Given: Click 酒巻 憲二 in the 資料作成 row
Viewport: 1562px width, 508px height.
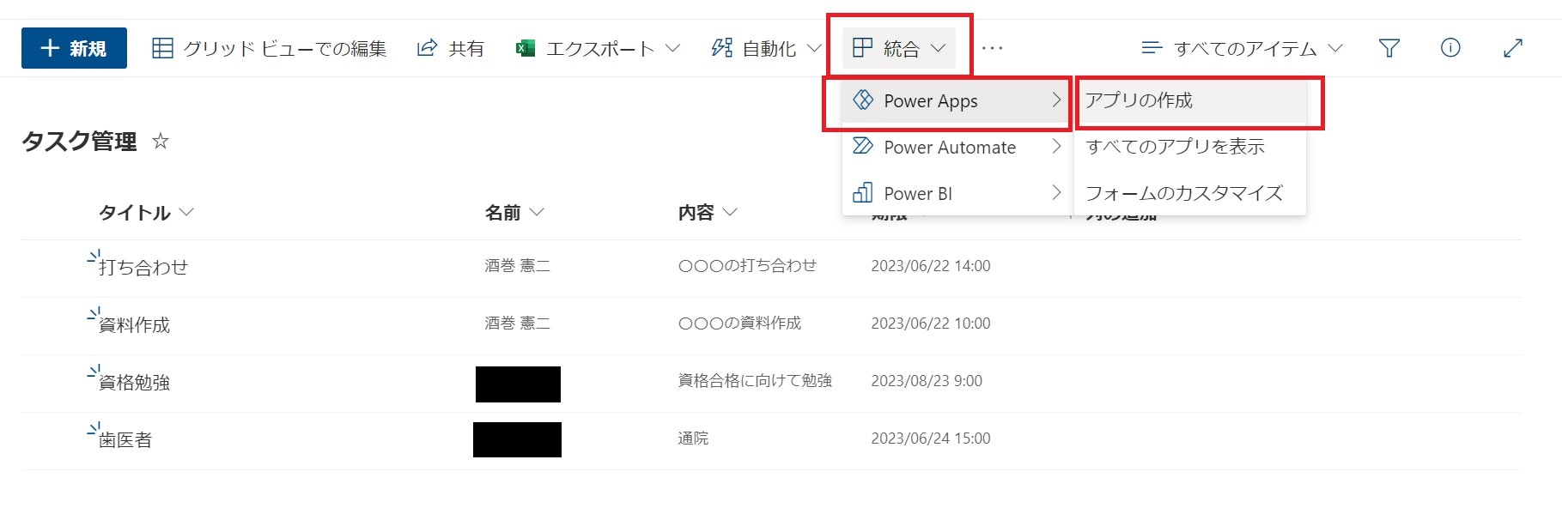Looking at the screenshot, I should coord(517,324).
